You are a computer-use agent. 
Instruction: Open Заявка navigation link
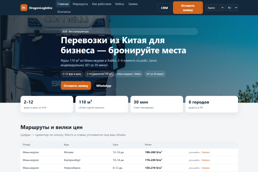click(x=133, y=4)
